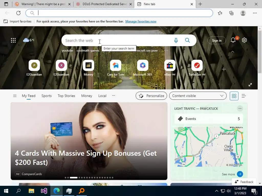
Task: Open the Cars for Sale tile
Action: click(115, 68)
